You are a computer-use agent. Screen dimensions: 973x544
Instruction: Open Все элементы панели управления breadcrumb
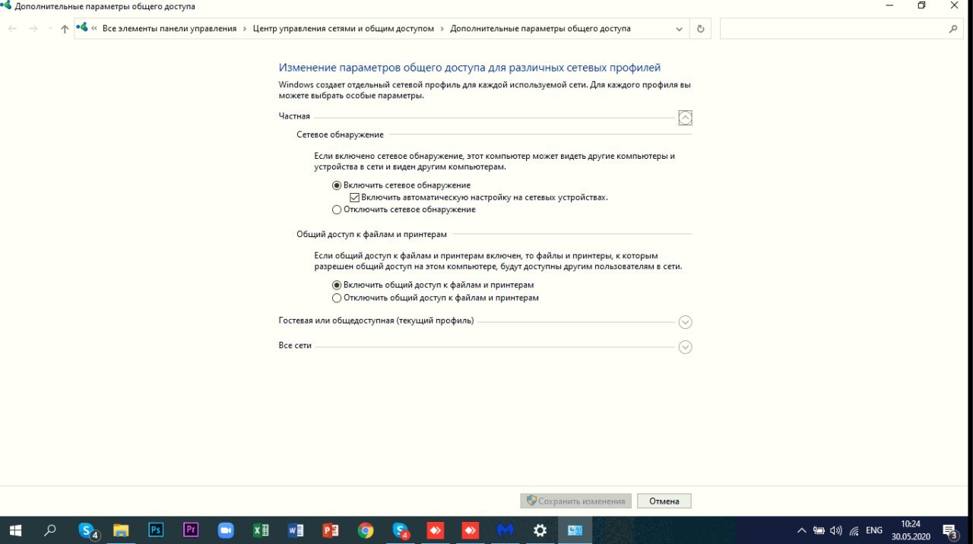(x=170, y=29)
